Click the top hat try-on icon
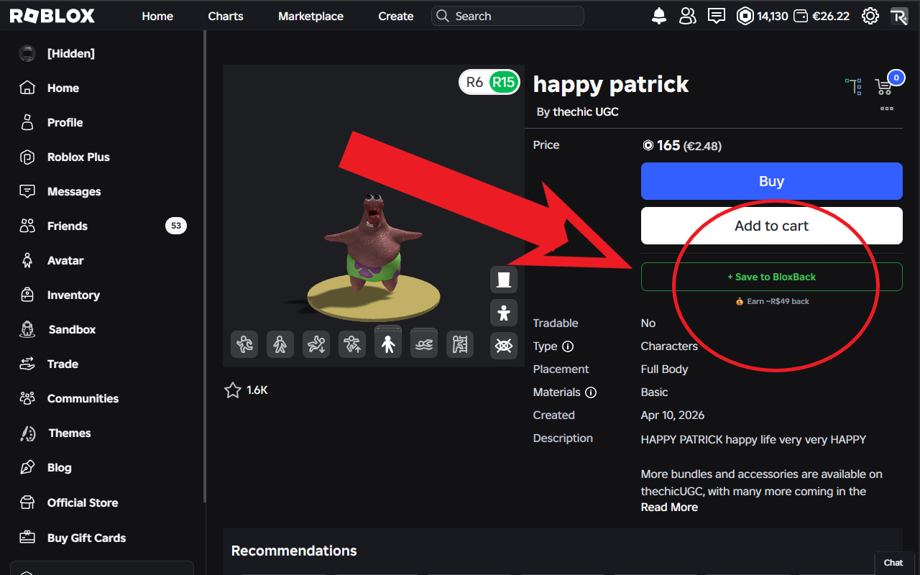 click(504, 279)
